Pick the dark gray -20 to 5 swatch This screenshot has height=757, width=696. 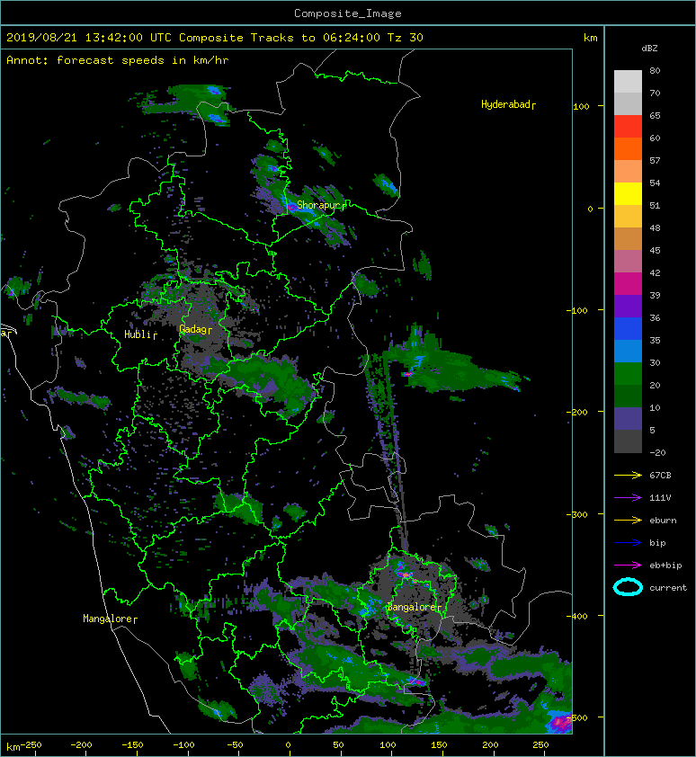(x=628, y=441)
